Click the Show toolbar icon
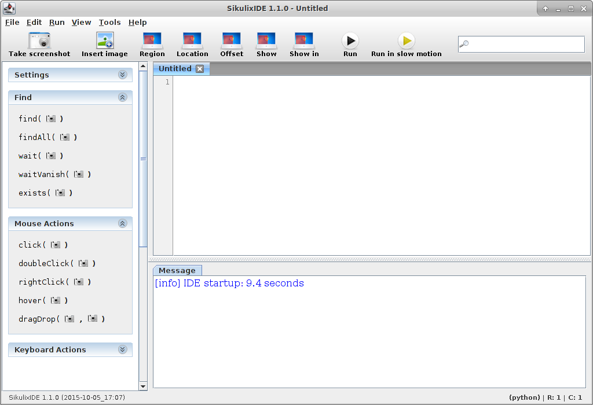593x405 pixels. 266,41
